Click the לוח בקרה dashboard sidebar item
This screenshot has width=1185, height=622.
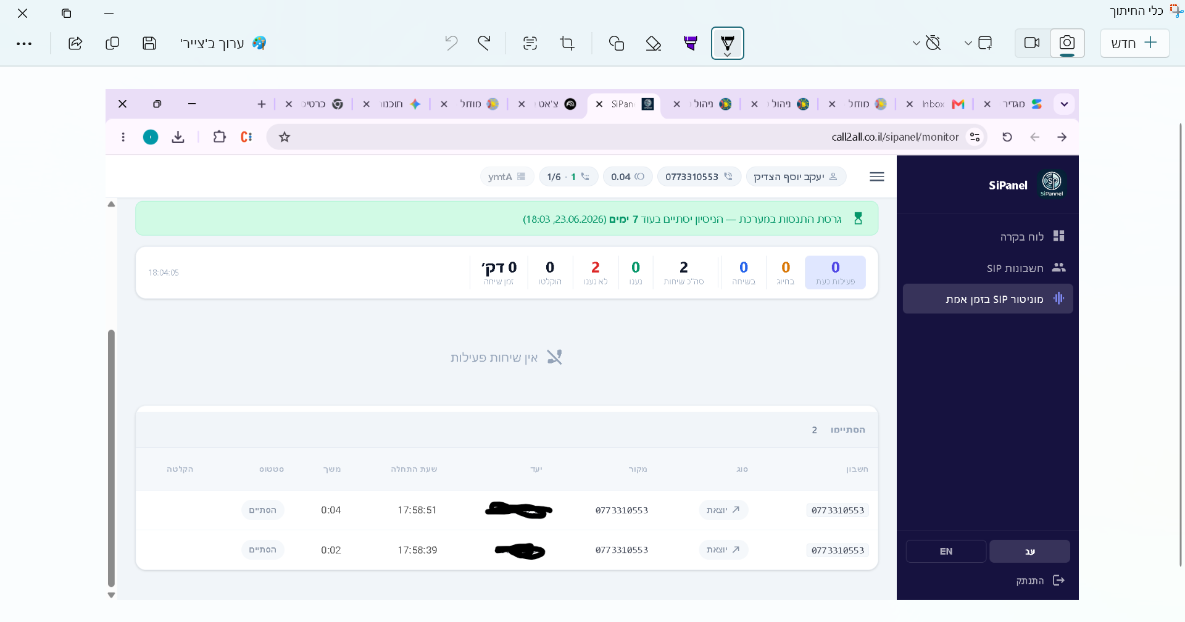(988, 236)
